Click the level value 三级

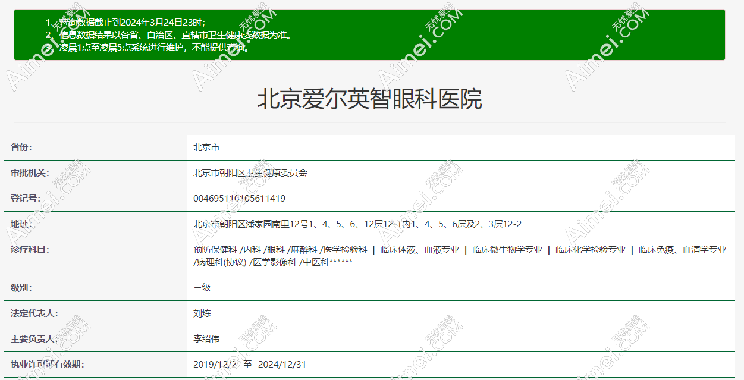pos(202,288)
